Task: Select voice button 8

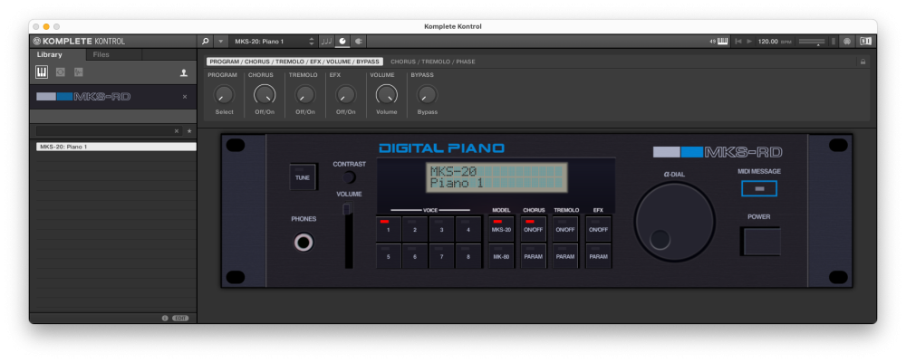Action: (x=468, y=256)
